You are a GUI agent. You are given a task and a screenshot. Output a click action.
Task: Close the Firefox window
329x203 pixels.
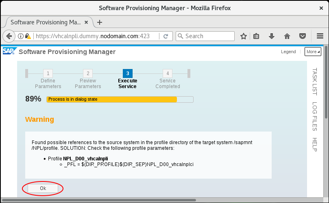coord(321,8)
